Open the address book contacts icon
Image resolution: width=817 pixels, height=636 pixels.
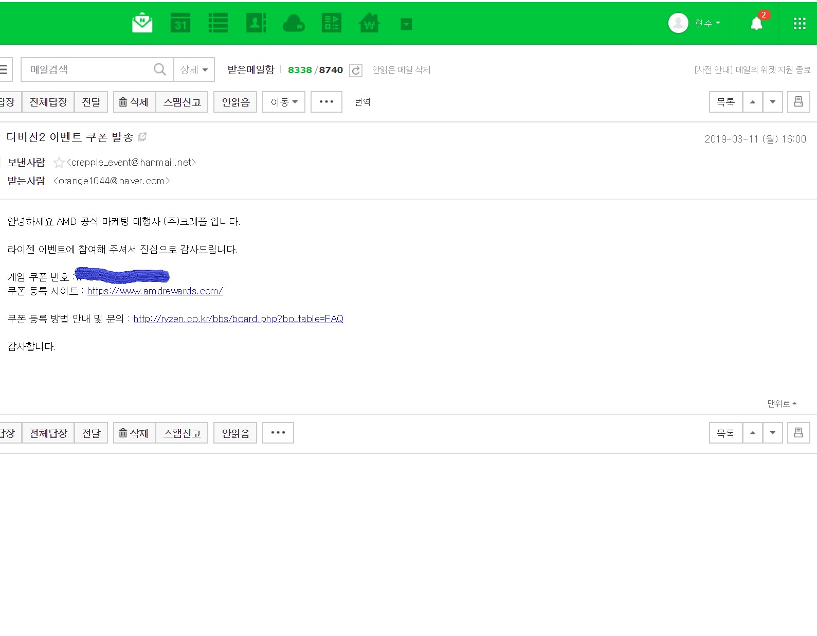tap(256, 23)
